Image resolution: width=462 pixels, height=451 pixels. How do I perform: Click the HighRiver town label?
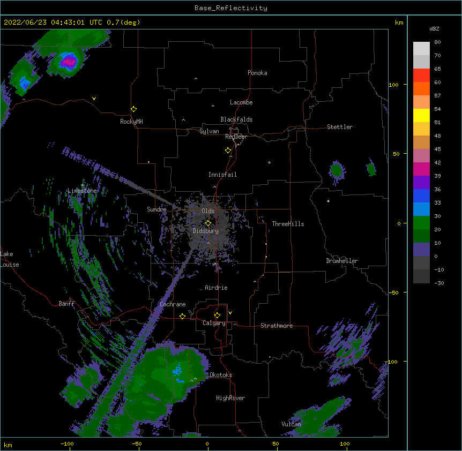click(x=230, y=398)
